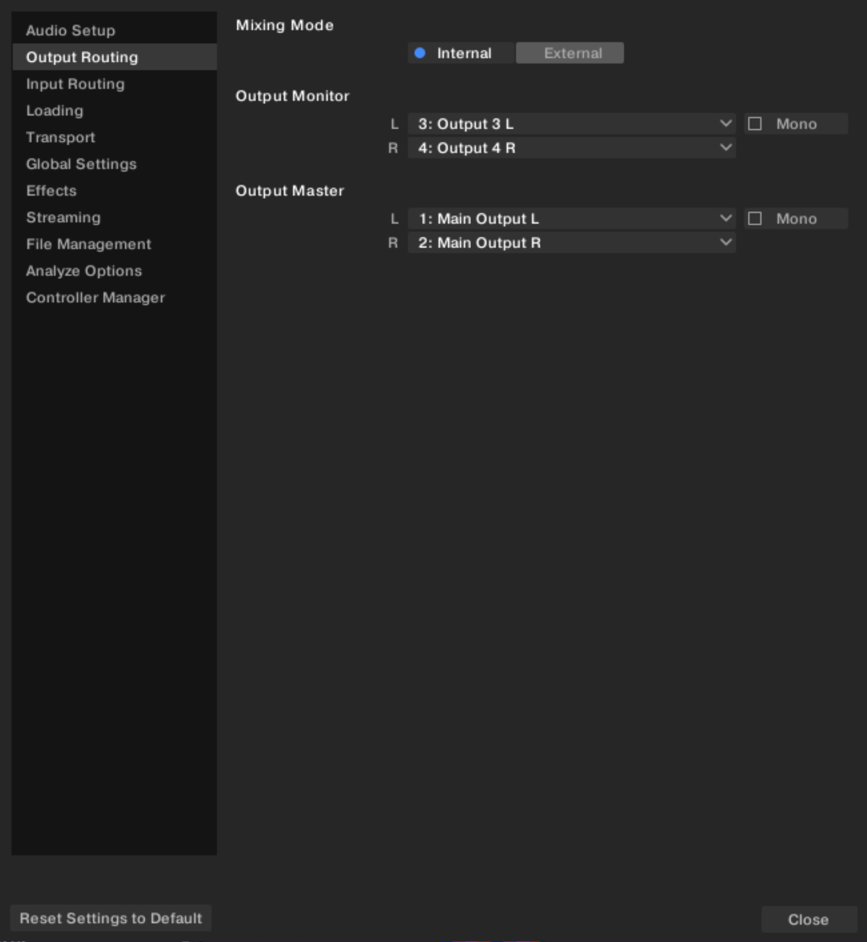Open the Controller Manager page
Screen dimensions: 867x942
(x=114, y=297)
